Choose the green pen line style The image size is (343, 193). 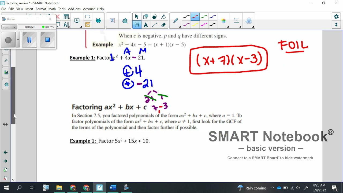[204, 17]
